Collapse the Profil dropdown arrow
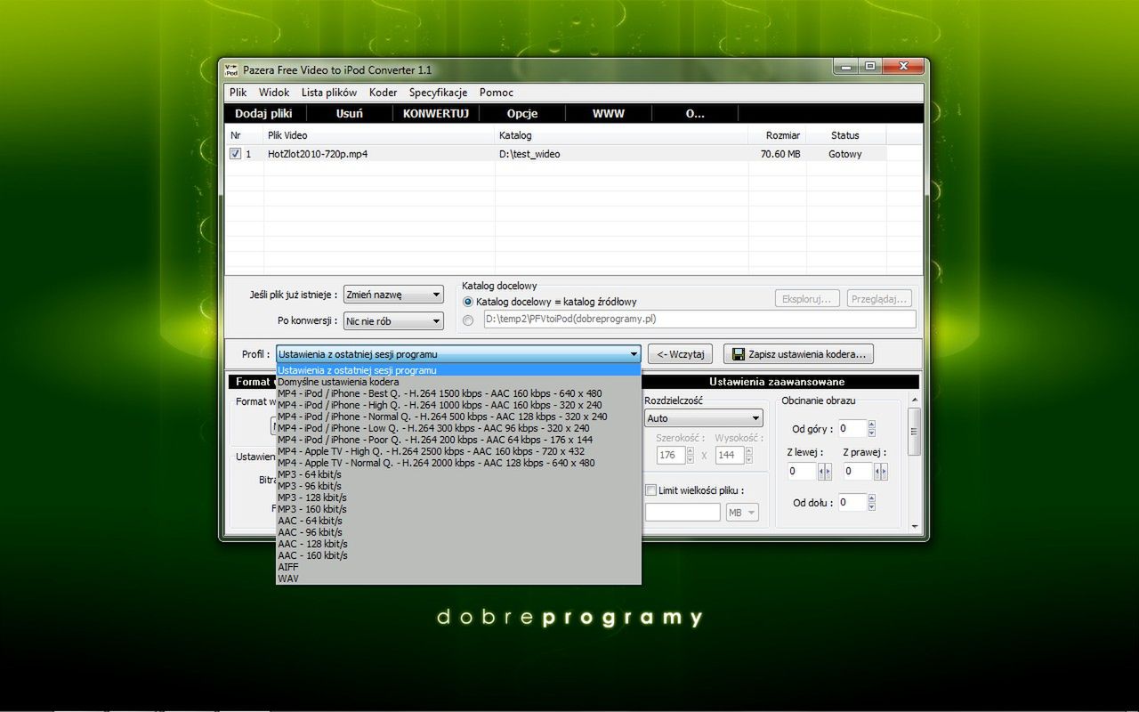Viewport: 1139px width, 712px height. [x=633, y=354]
